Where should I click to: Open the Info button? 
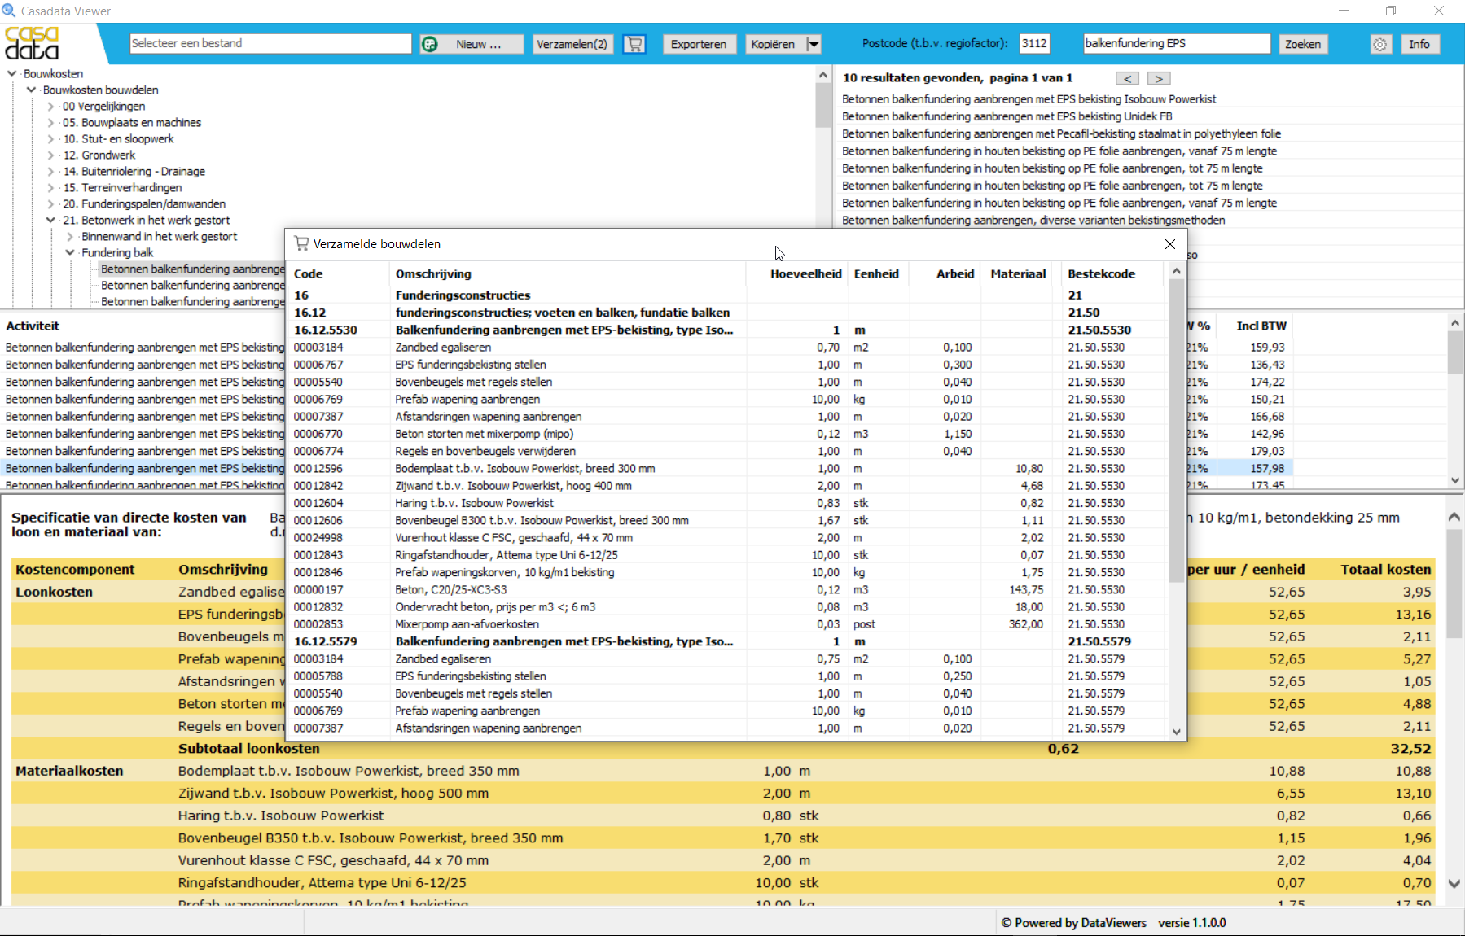tap(1419, 44)
